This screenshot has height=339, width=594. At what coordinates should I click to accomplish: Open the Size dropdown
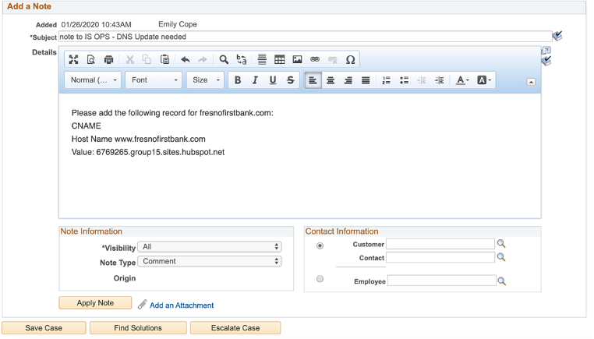[x=205, y=80]
